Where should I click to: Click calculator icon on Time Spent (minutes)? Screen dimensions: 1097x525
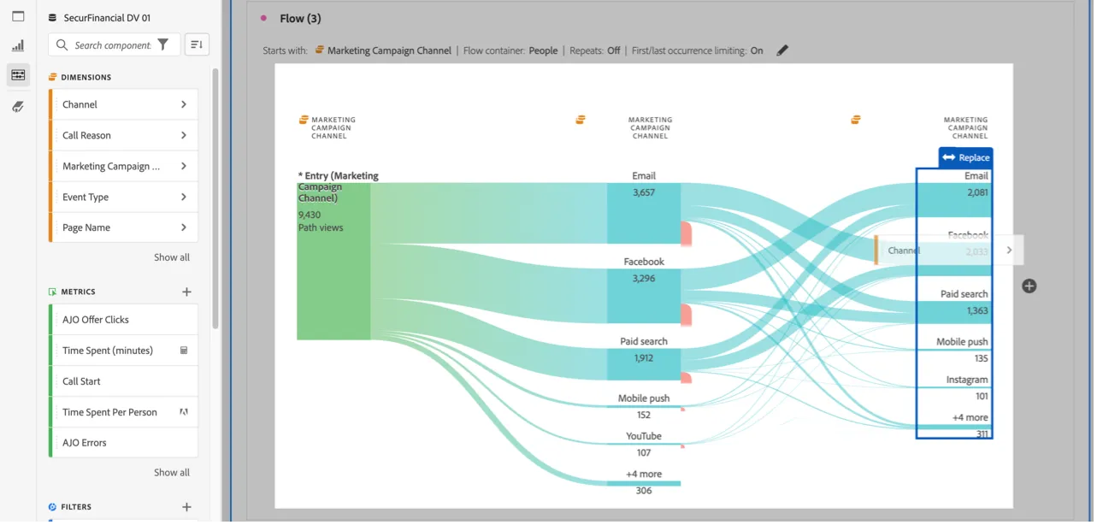pyautogui.click(x=184, y=351)
